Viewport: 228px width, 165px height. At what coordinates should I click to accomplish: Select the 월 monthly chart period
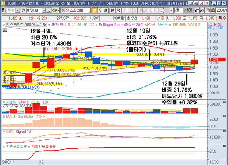pos(106,10)
